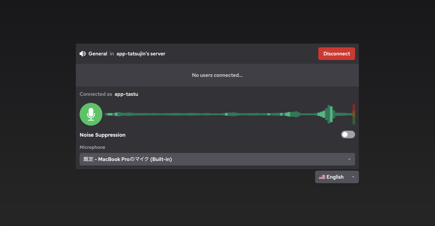Click the speaker icon in the channel header

coord(82,53)
